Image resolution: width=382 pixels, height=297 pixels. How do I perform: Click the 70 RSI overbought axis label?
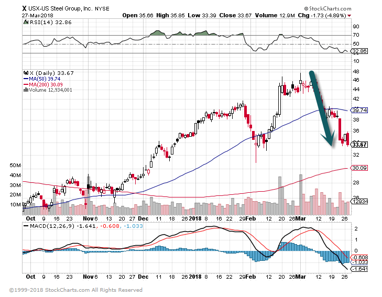(x=356, y=35)
